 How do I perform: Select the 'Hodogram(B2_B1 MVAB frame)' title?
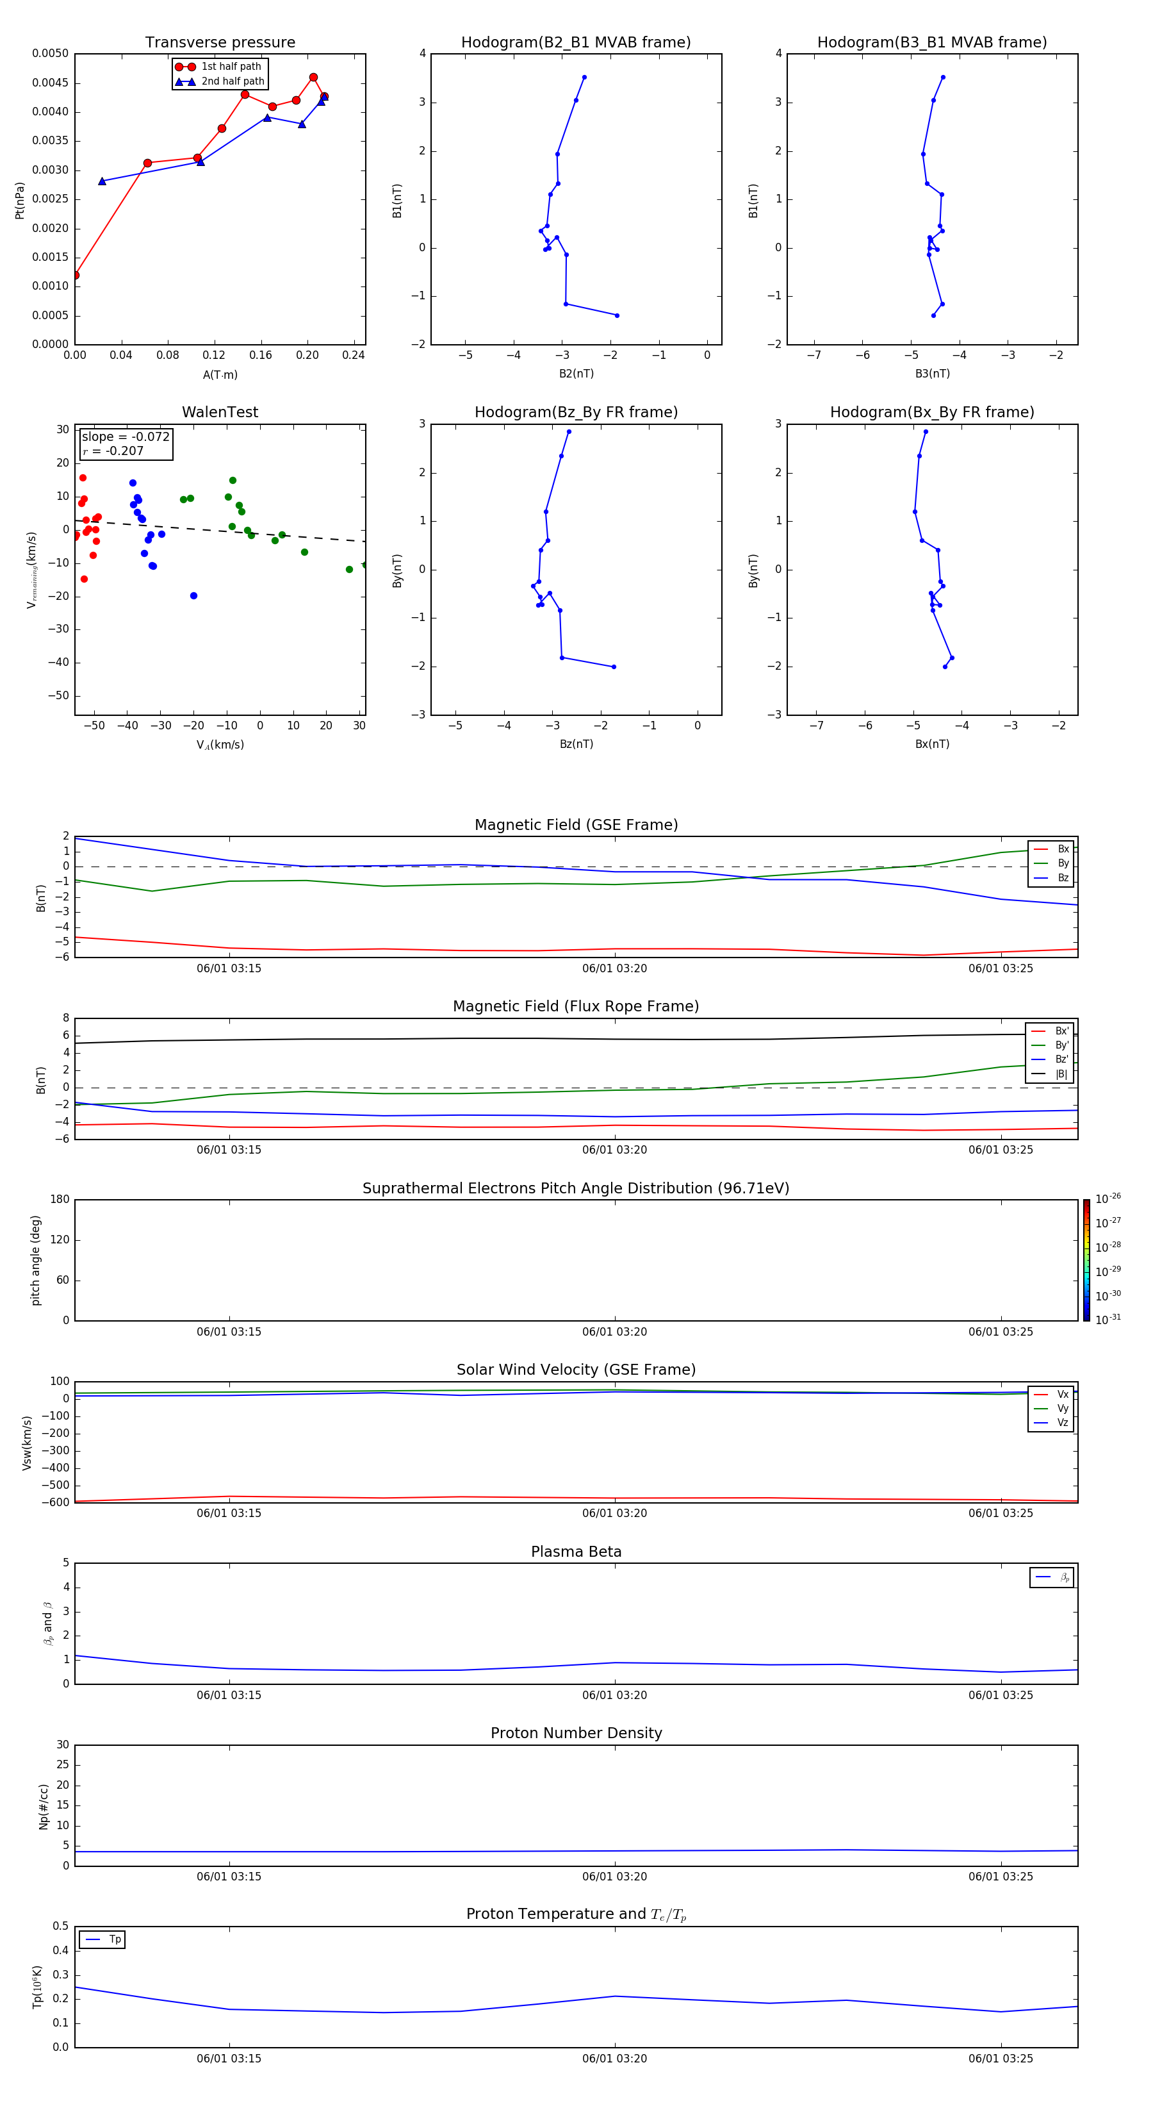point(575,43)
